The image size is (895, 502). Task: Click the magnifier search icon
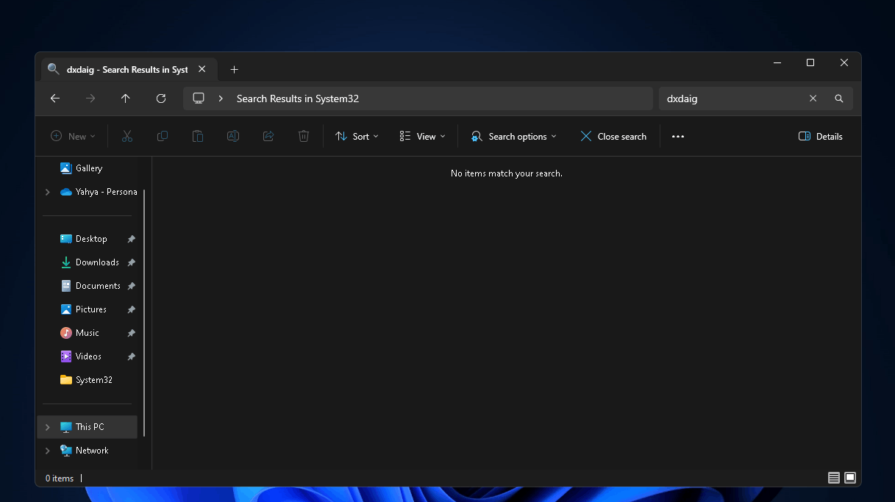pyautogui.click(x=839, y=98)
